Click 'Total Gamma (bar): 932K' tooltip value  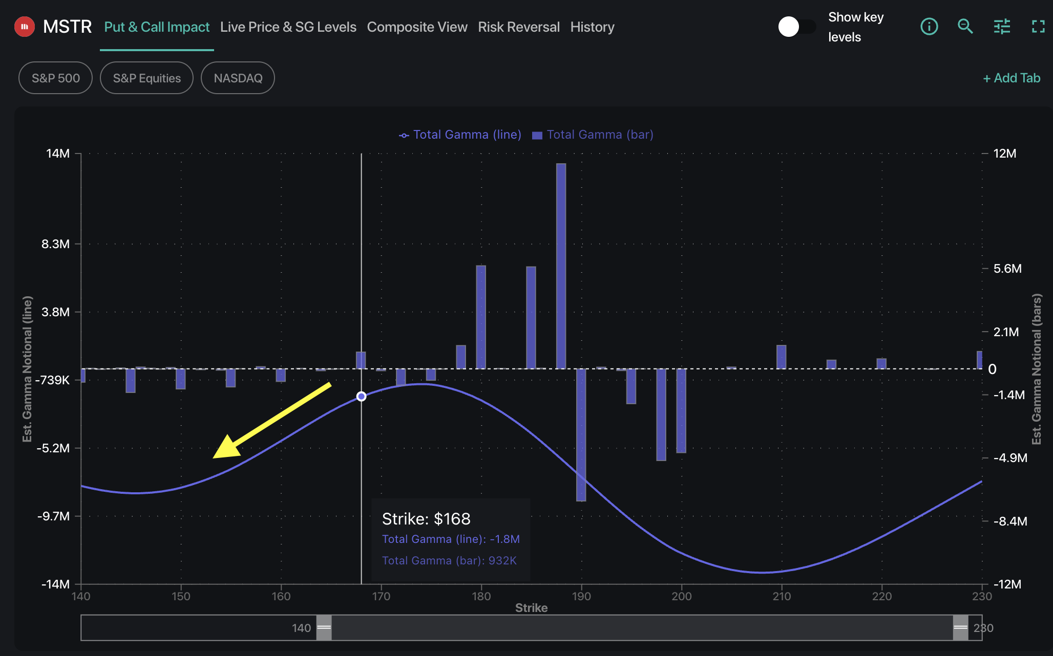point(449,561)
